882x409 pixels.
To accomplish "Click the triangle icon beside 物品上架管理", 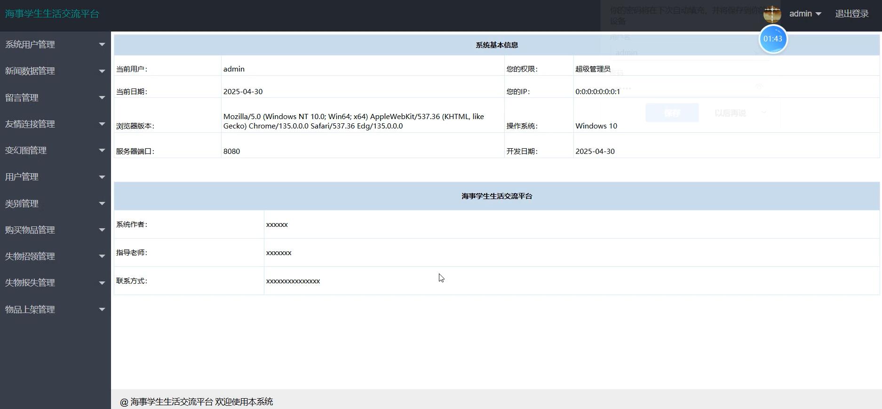I will pos(102,310).
